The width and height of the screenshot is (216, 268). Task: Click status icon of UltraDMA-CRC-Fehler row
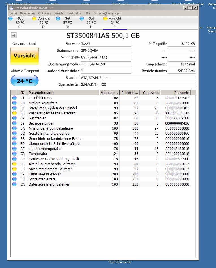[14, 174]
